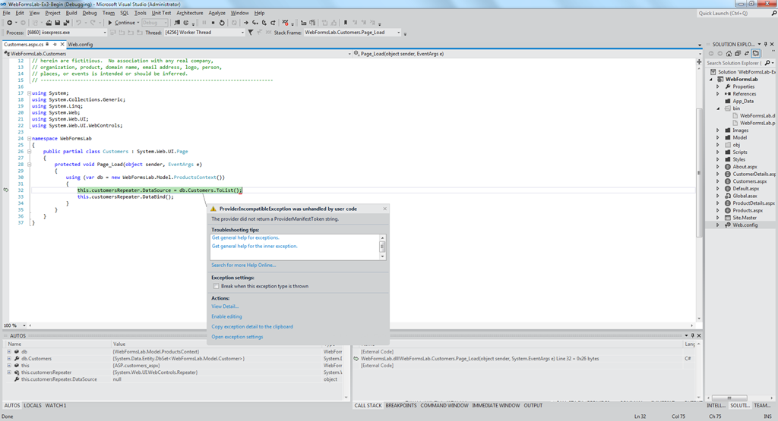The width and height of the screenshot is (778, 421).
Task: Enable 'Break when this exception type is thrown'
Action: [217, 287]
